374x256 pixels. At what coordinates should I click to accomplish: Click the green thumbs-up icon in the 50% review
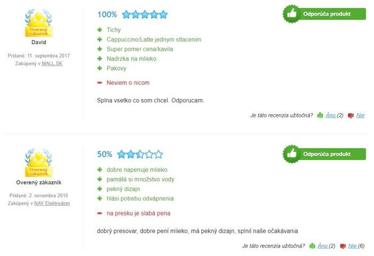(312, 246)
